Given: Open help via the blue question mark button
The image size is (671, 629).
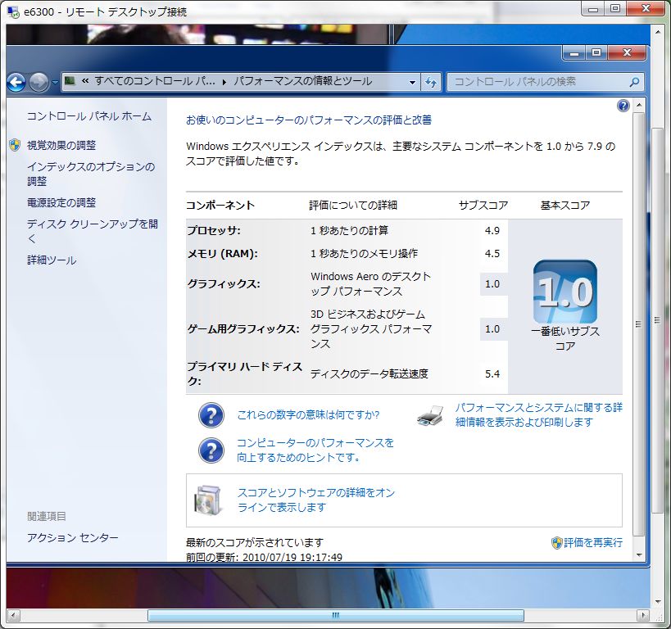Looking at the screenshot, I should pyautogui.click(x=623, y=106).
